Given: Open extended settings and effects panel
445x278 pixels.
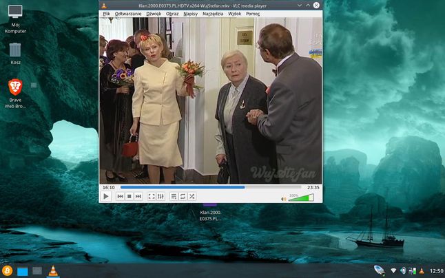Looking at the screenshot, I should click(161, 196).
